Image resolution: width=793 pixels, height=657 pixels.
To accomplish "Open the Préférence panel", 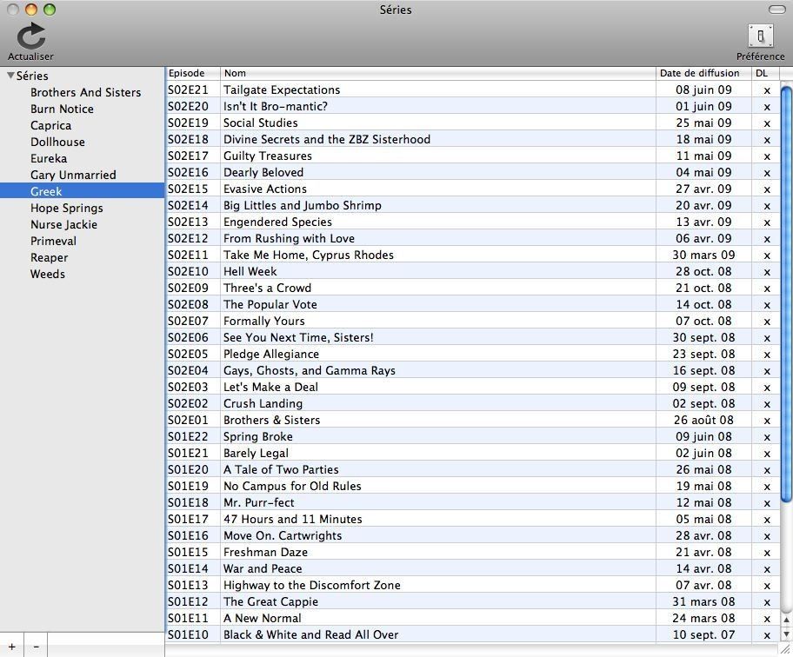I will tap(760, 36).
